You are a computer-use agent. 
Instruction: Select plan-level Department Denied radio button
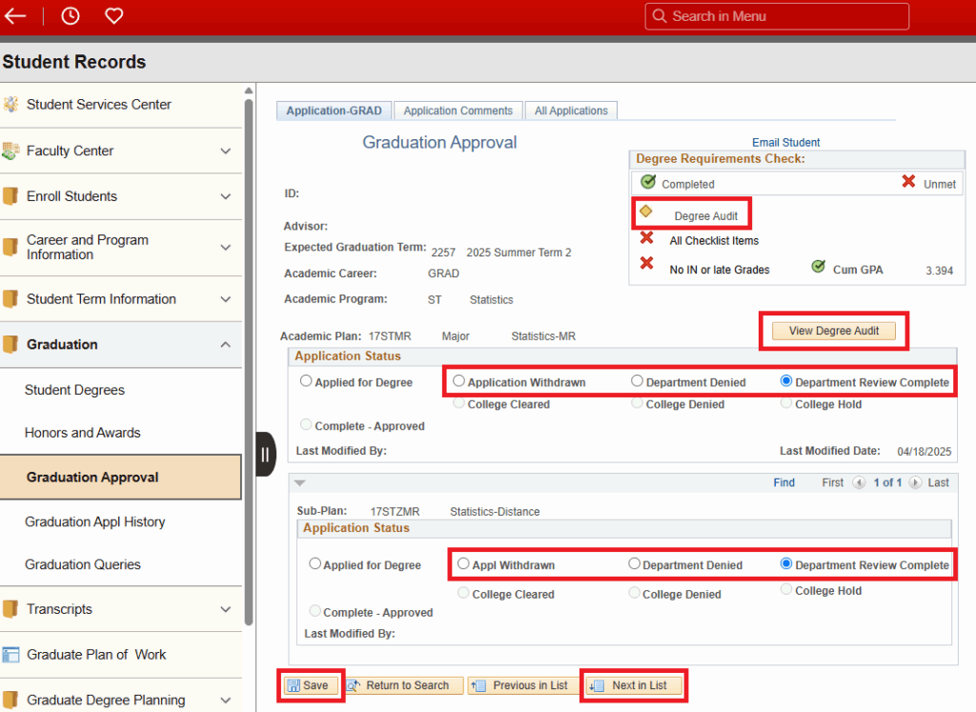click(x=637, y=380)
